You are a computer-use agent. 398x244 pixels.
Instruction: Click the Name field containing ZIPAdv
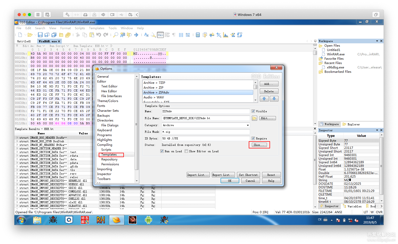[x=206, y=111]
